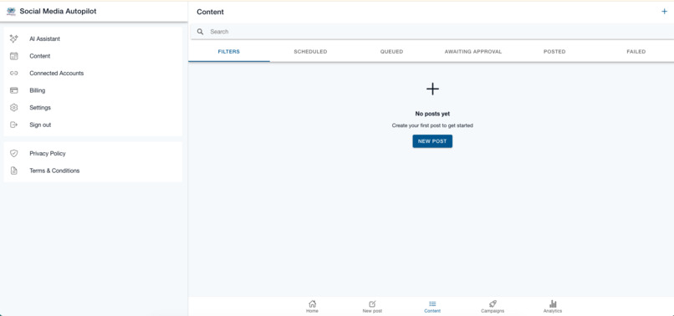Focus the Search input field

(432, 32)
